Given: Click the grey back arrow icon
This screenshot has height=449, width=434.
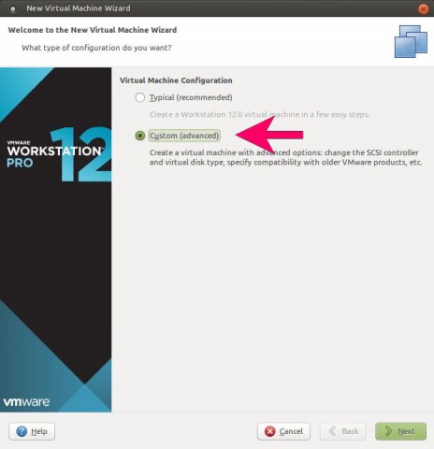Looking at the screenshot, I should pos(332,431).
